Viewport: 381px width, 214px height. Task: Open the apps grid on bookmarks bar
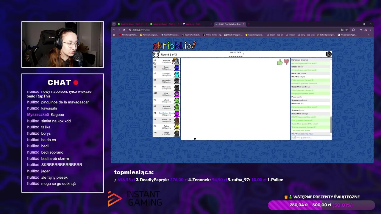pos(114,35)
